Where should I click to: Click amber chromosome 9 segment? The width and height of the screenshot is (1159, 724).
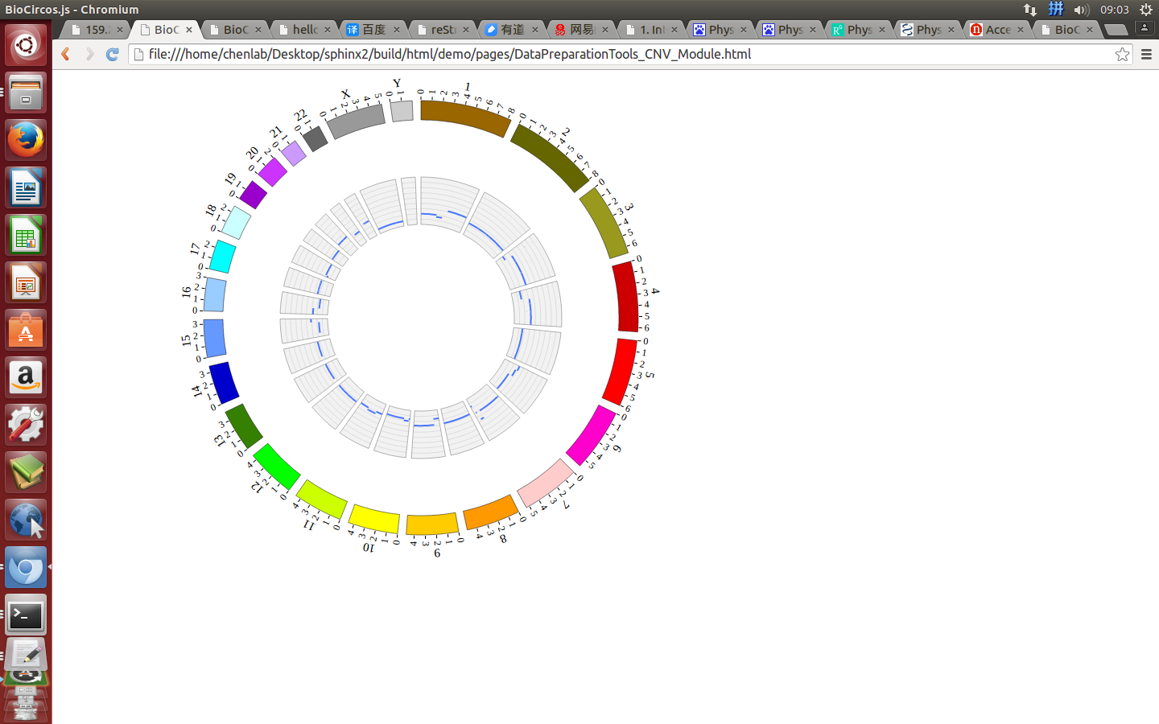[x=432, y=524]
